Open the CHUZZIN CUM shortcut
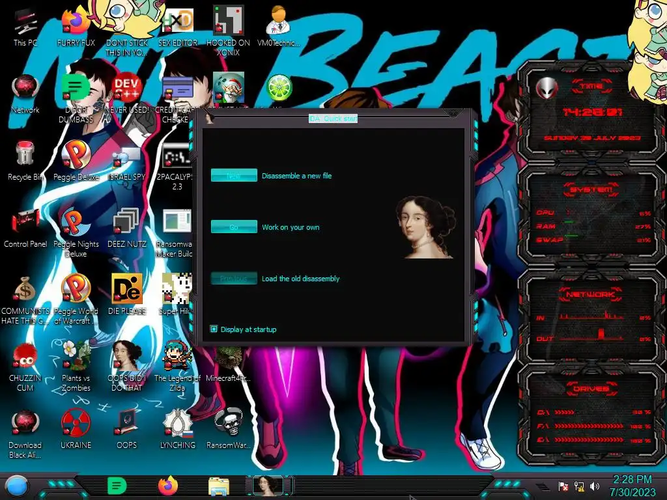This screenshot has width=667, height=500. point(25,367)
